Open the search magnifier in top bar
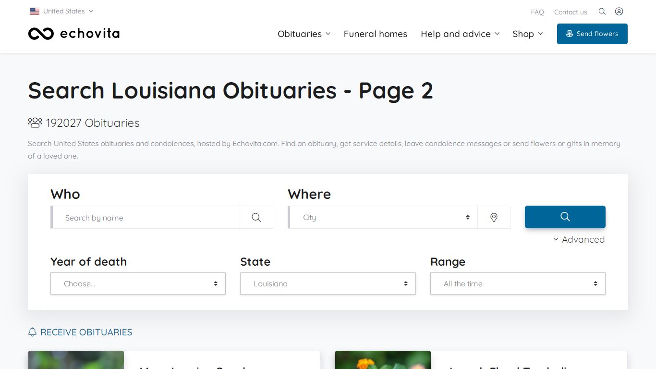Screen dimensions: 656x369 [602, 12]
